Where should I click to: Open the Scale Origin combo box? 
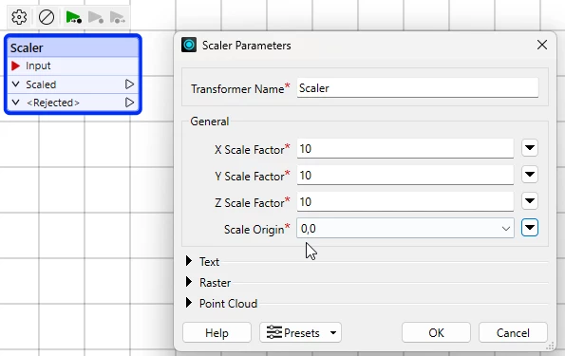[405, 228]
